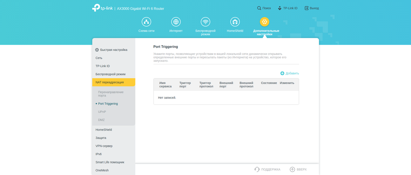Open the HomeShield icon in top navigation
This screenshot has height=175, width=411.
(235, 22)
